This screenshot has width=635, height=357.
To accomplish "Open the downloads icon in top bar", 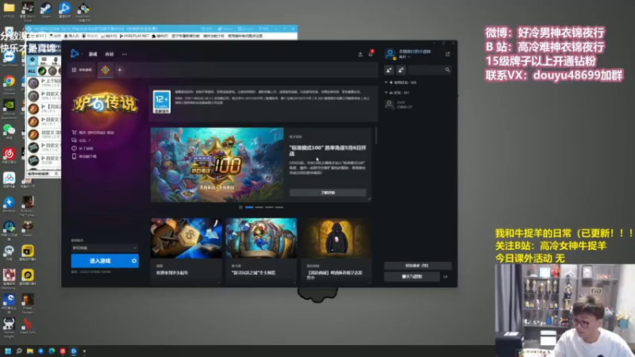I will pyautogui.click(x=360, y=54).
